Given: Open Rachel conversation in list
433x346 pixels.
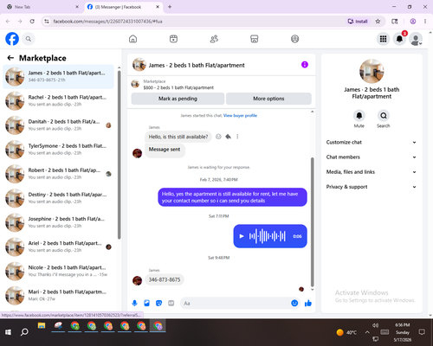Looking at the screenshot, I should [x=58, y=101].
